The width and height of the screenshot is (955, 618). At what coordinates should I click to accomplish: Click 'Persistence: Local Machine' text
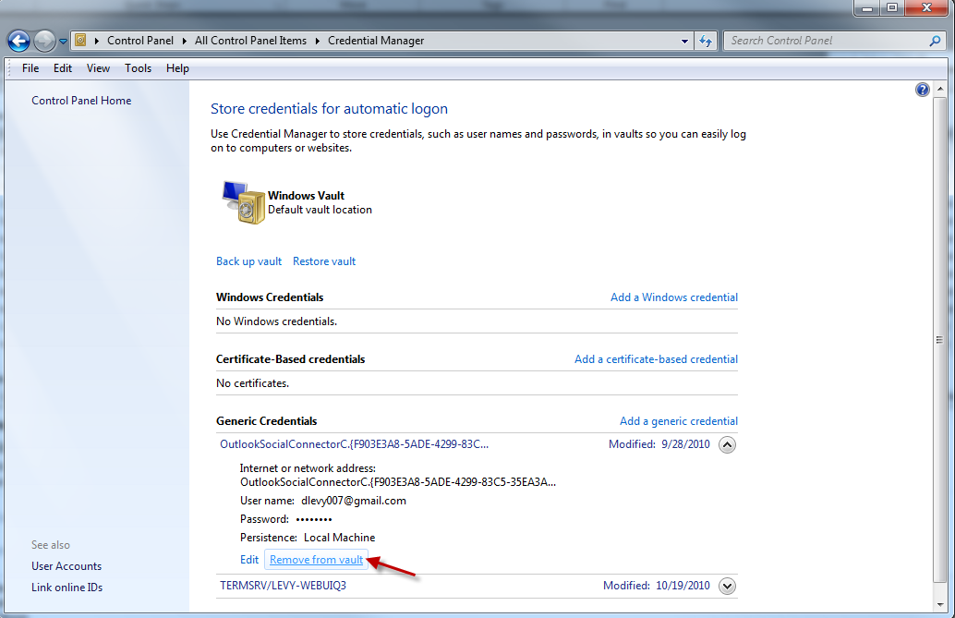point(308,538)
